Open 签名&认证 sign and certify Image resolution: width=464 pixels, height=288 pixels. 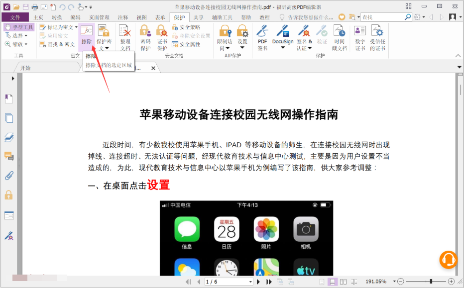(x=304, y=37)
